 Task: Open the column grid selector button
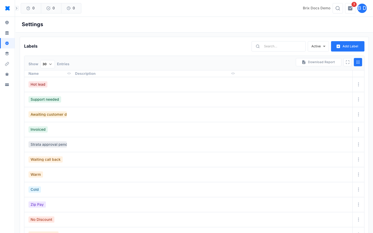(358, 62)
